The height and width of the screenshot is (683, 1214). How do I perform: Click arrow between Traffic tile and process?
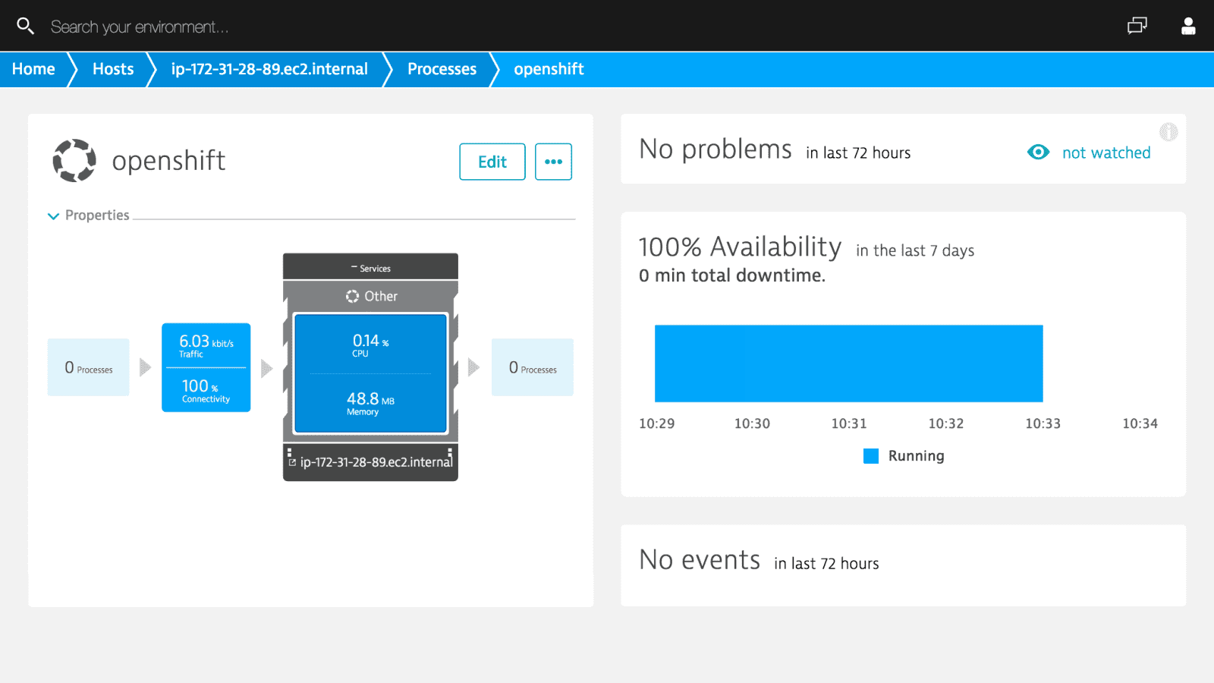point(266,368)
